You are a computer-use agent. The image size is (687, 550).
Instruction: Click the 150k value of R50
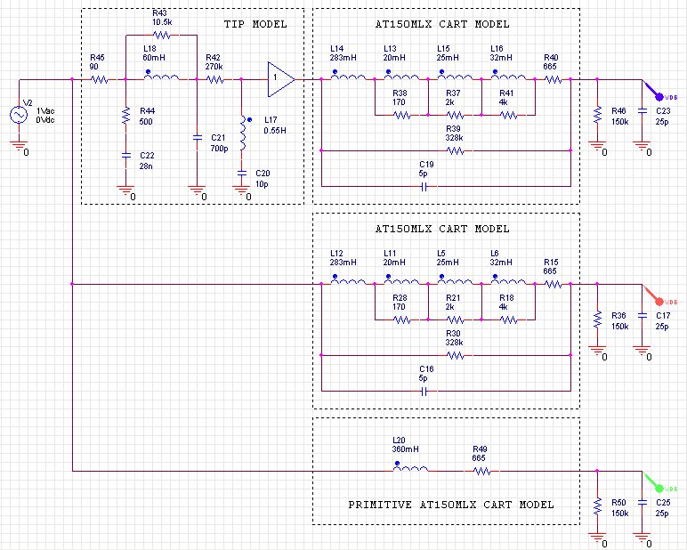pos(620,514)
